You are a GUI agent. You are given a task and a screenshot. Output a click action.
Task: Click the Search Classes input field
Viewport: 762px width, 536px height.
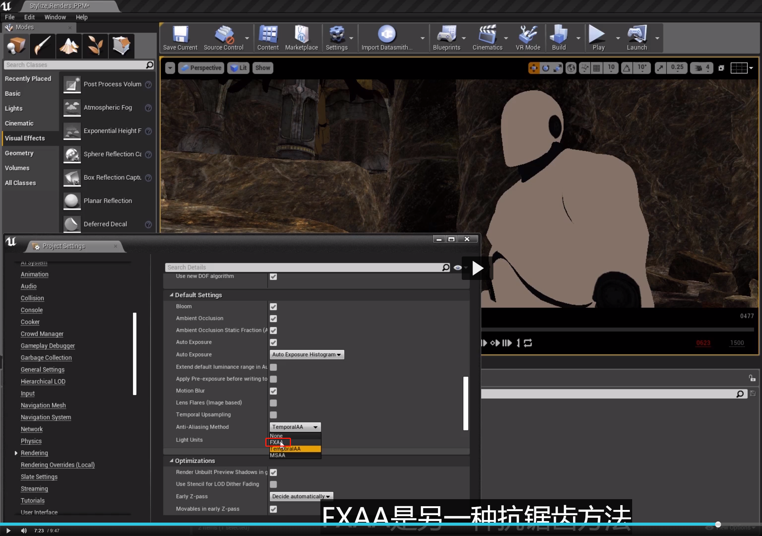74,65
